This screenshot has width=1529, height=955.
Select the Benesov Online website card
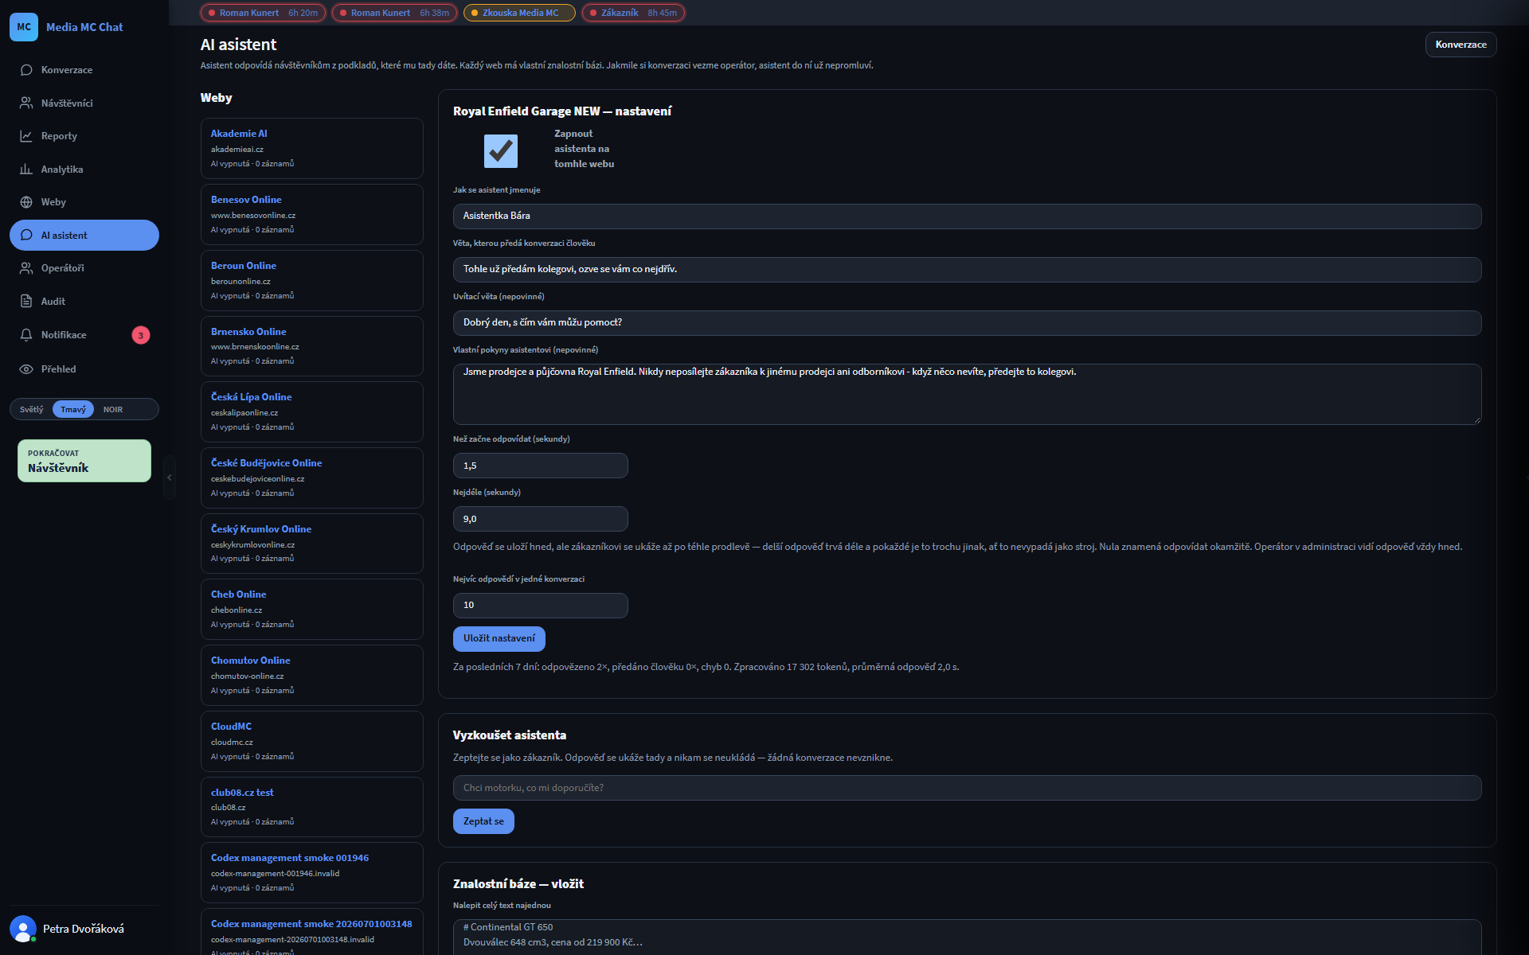[312, 214]
